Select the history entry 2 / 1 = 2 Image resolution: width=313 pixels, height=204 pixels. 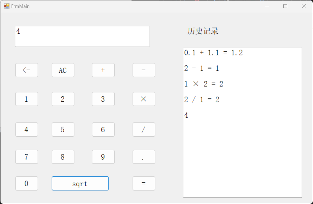pos(202,100)
